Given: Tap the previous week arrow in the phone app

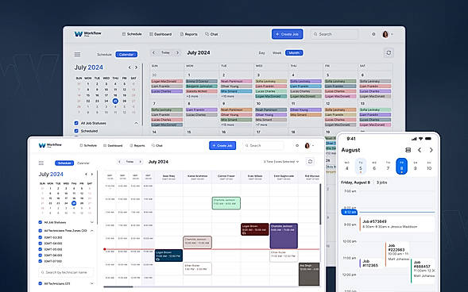Looking at the screenshot, I should tap(420, 150).
